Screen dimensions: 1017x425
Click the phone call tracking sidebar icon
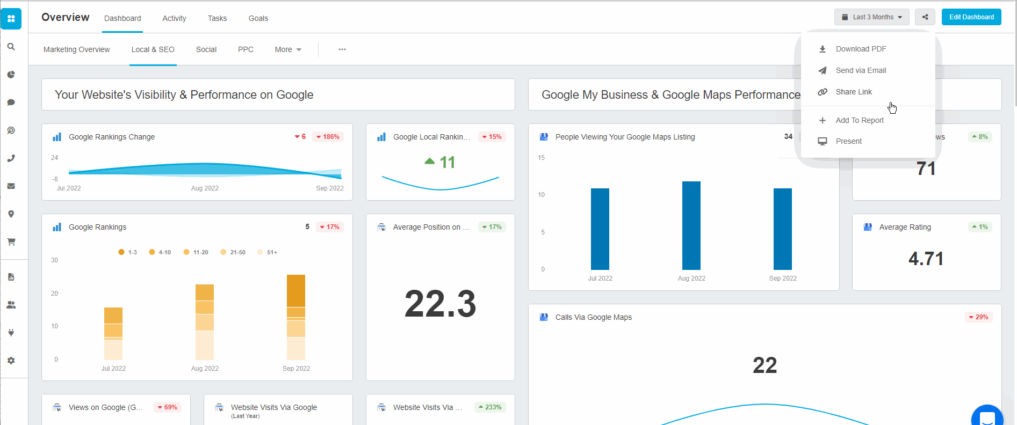[11, 158]
